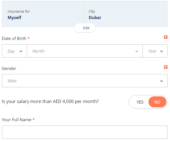The image size is (170, 141).
Task: Click the Date of Birth label
Action: point(14,39)
